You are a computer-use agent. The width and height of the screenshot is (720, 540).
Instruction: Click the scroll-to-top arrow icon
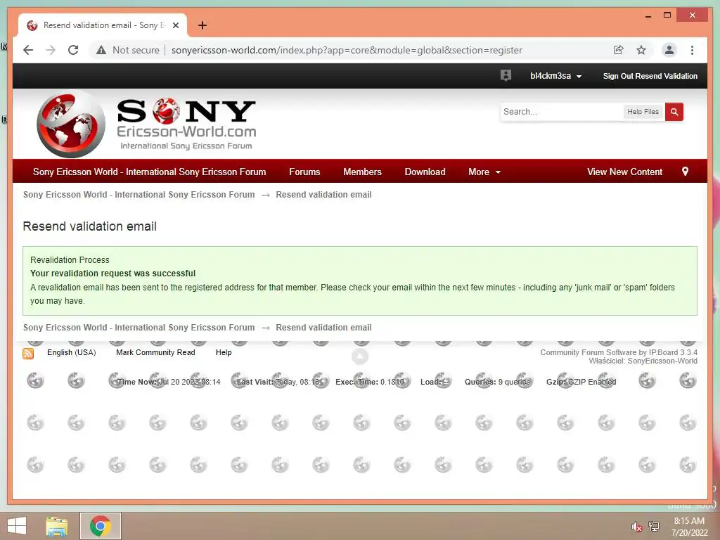click(360, 356)
